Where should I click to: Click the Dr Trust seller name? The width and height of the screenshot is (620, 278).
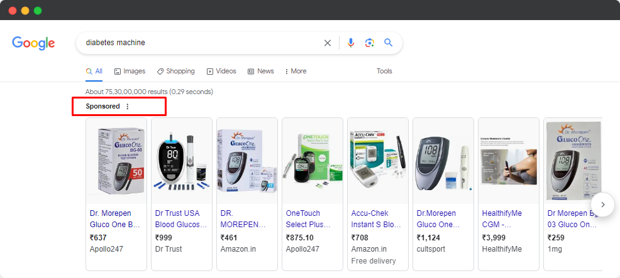point(169,249)
